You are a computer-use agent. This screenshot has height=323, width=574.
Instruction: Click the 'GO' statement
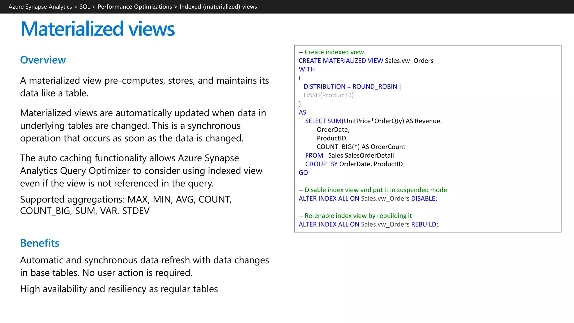303,173
